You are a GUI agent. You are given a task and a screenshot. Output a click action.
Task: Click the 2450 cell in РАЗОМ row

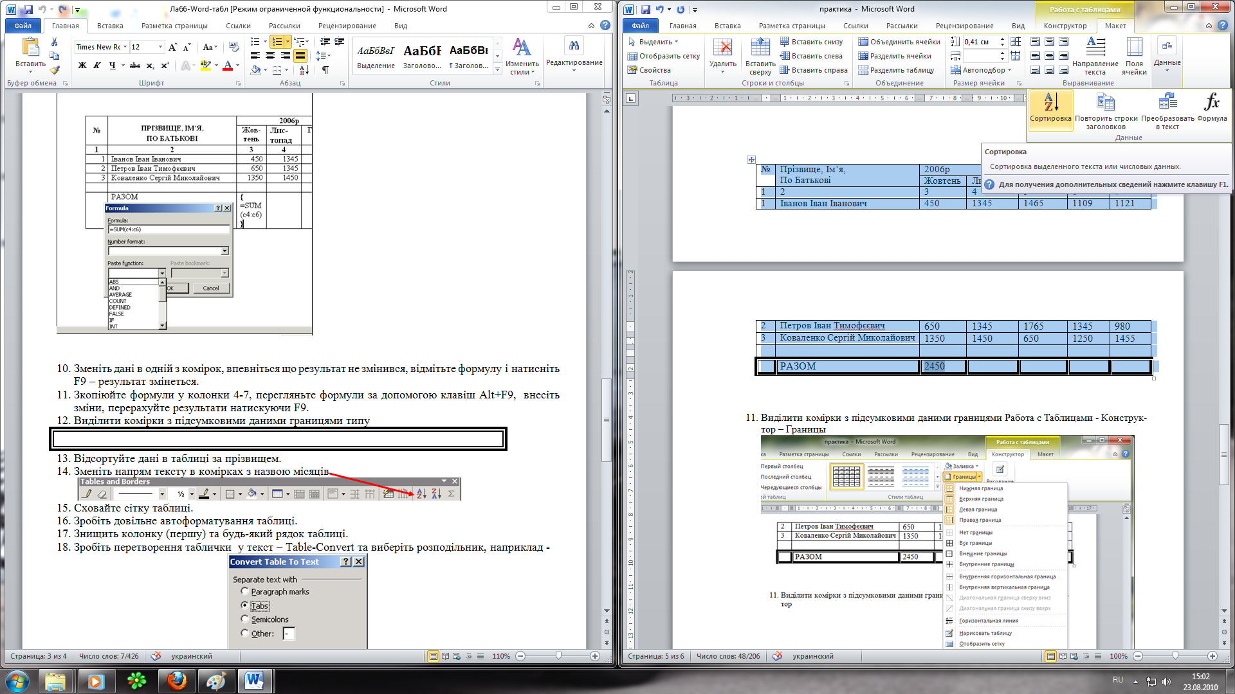coord(942,366)
